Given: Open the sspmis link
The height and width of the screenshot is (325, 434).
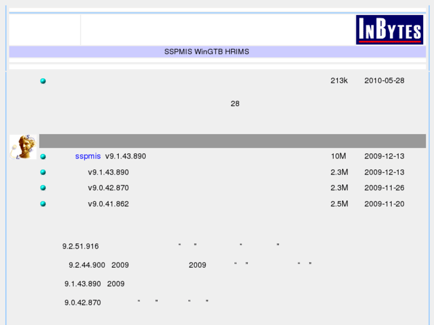Looking at the screenshot, I should (88, 156).
